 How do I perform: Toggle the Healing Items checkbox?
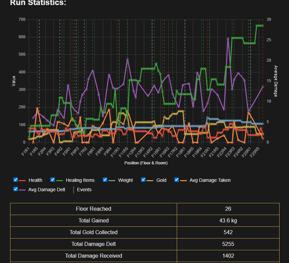pyautogui.click(x=52, y=180)
